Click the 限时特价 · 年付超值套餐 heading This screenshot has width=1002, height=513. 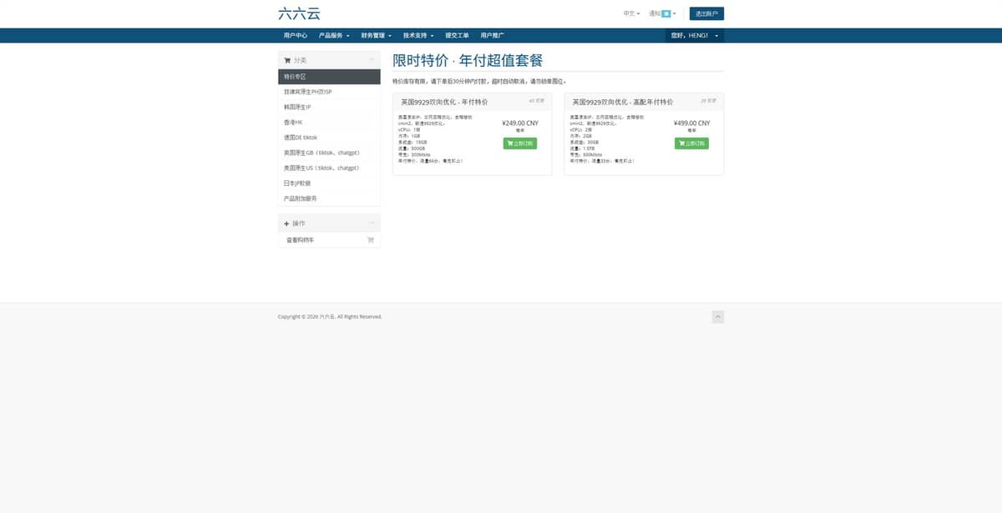click(x=468, y=61)
